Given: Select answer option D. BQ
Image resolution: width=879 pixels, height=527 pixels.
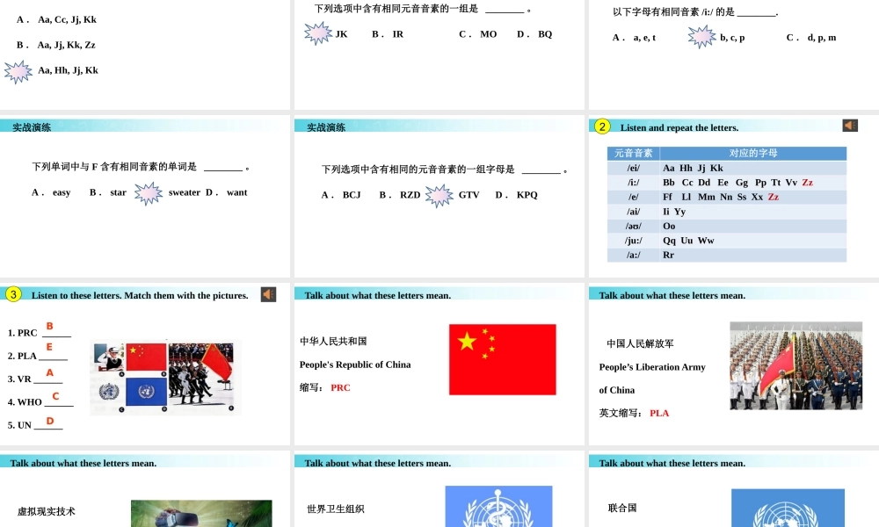Looking at the screenshot, I should [534, 34].
